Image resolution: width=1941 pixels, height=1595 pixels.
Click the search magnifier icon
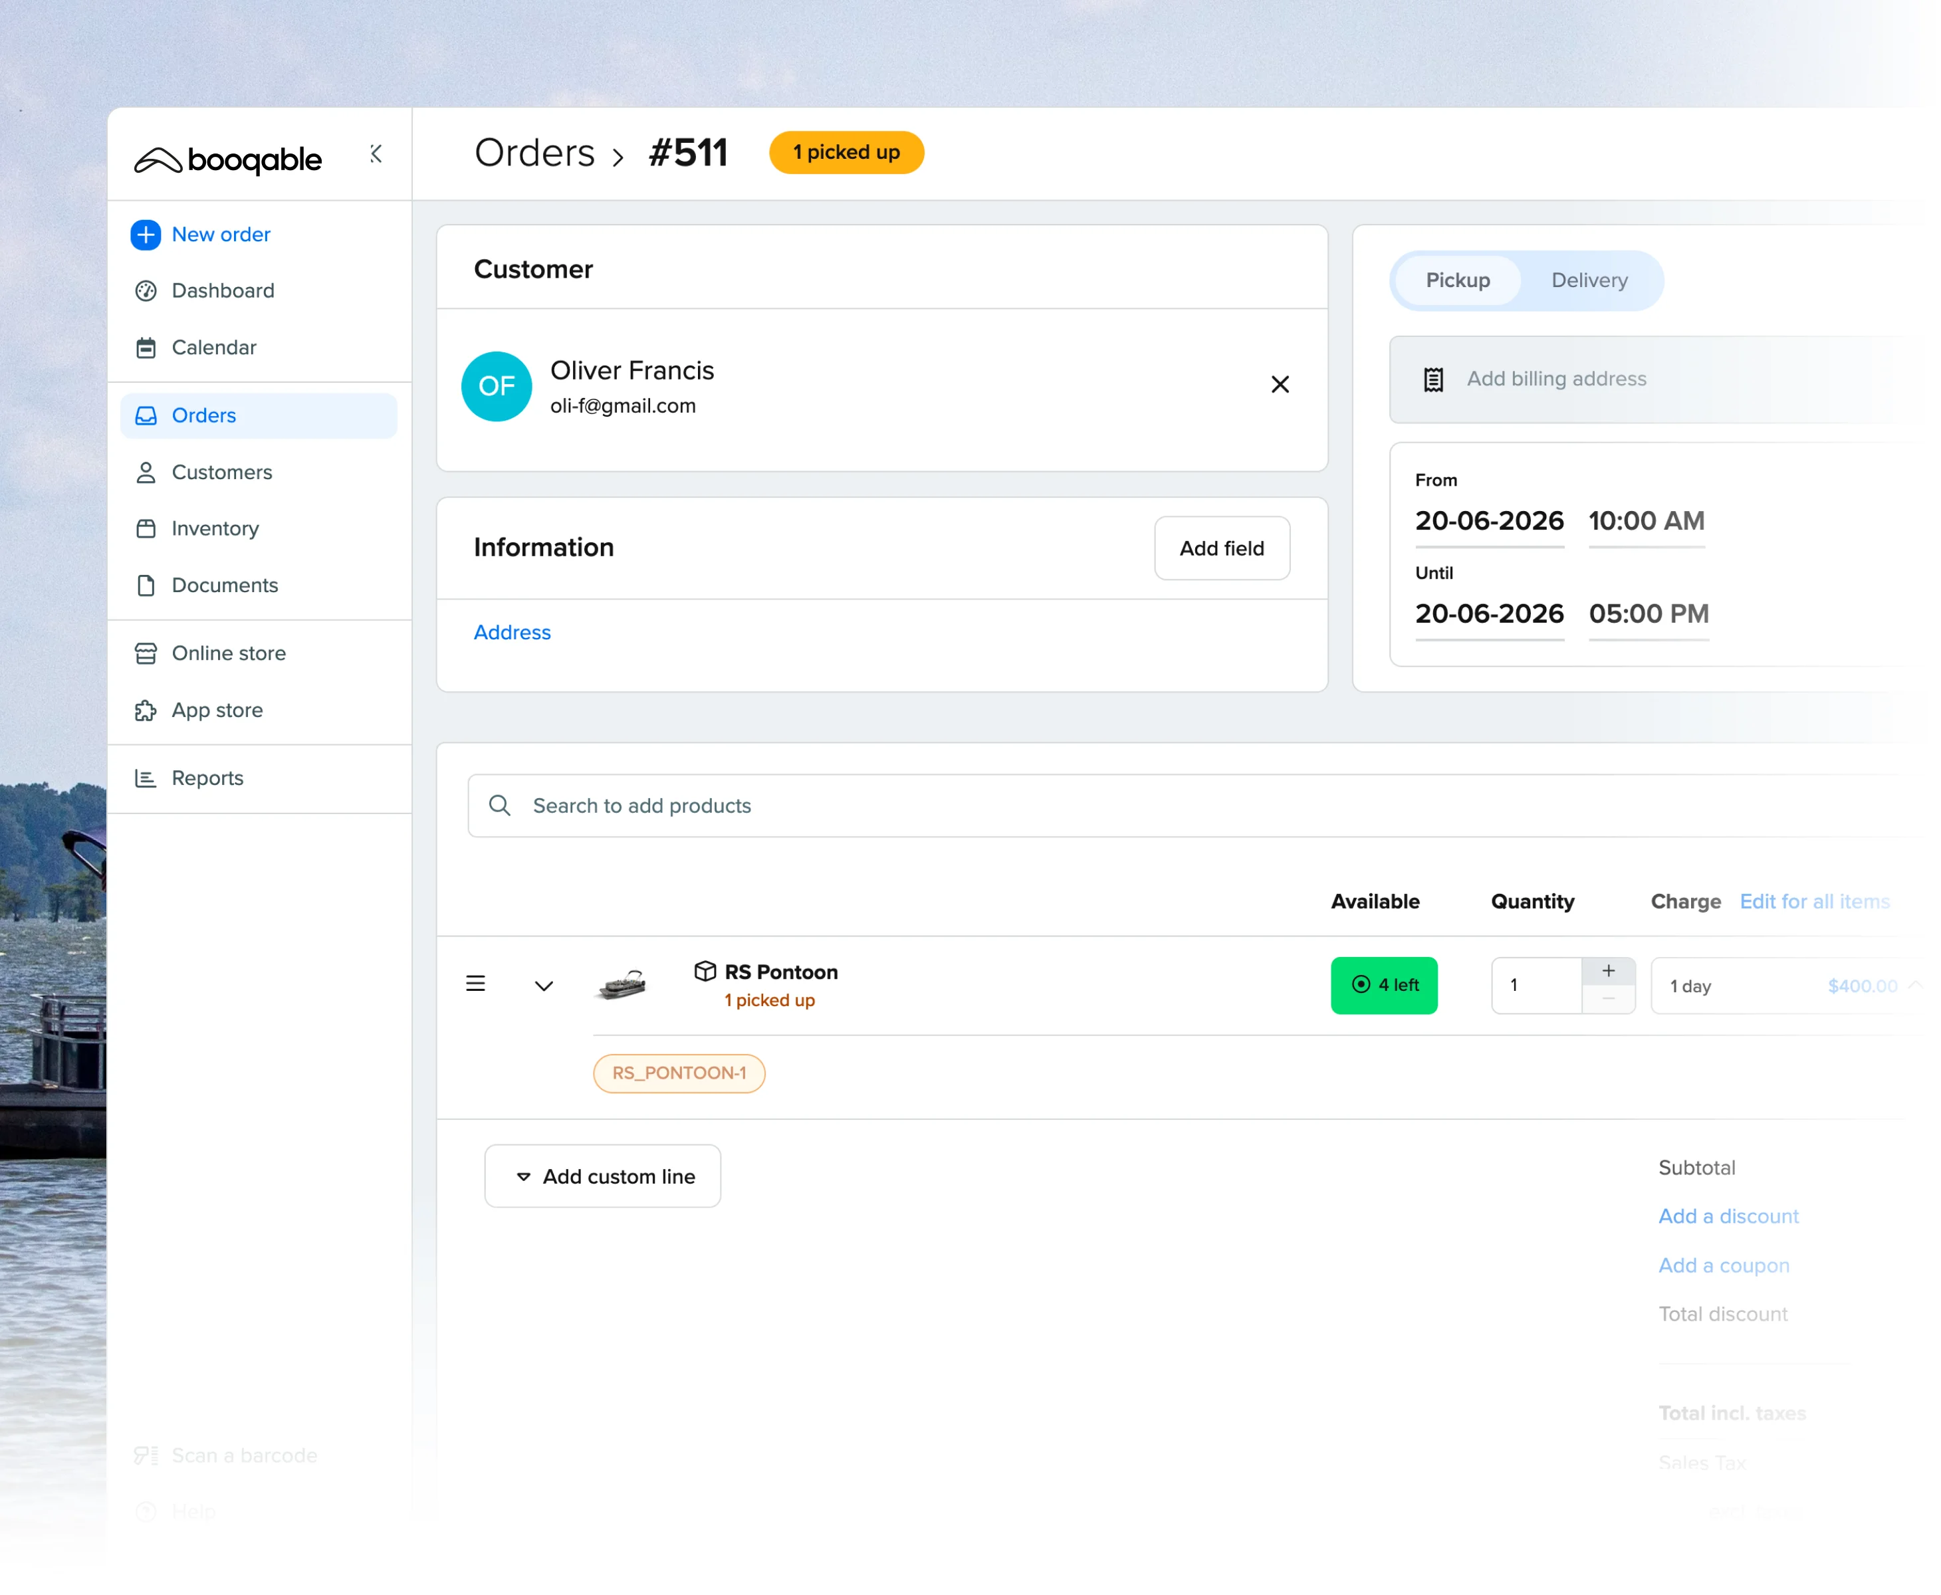click(x=499, y=805)
